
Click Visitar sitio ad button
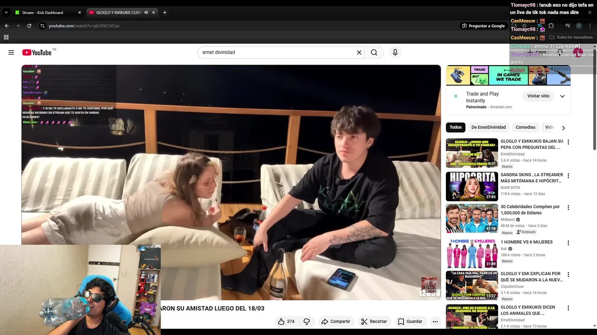pyautogui.click(x=538, y=96)
